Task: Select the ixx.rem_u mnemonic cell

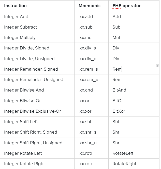Action: (x=88, y=80)
